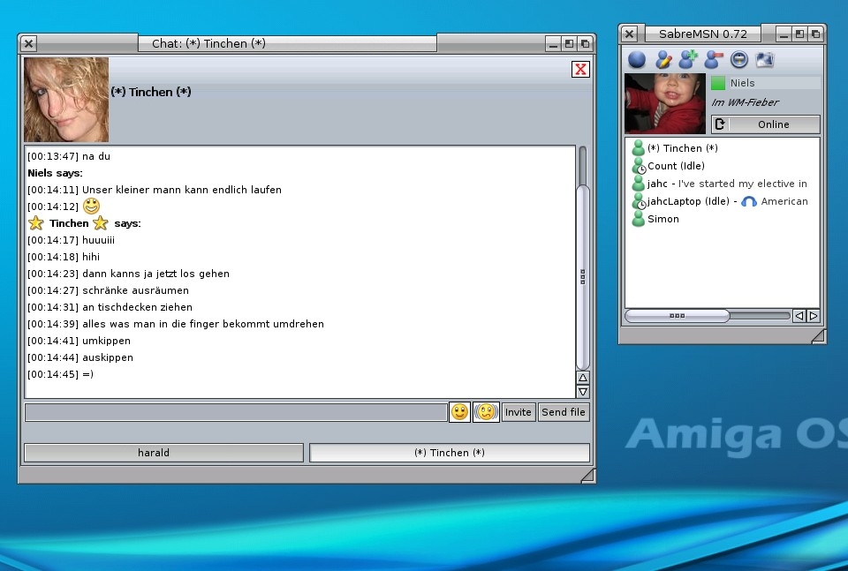The width and height of the screenshot is (848, 571).
Task: Click the scroll down arrow in chat history
Action: [582, 391]
